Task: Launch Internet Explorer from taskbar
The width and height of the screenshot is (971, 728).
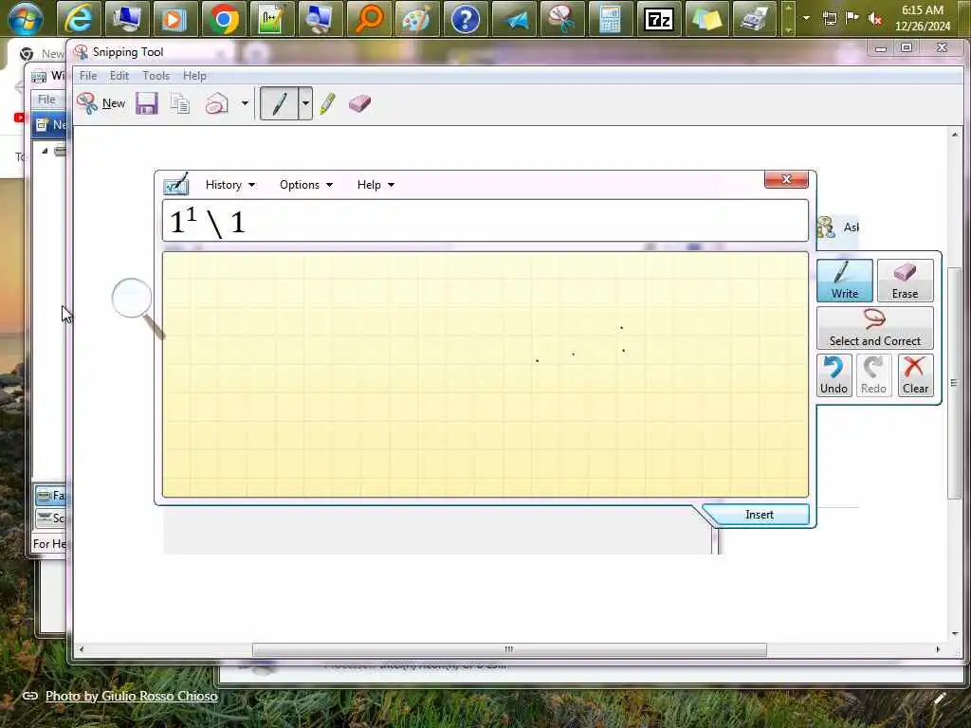Action: click(78, 19)
